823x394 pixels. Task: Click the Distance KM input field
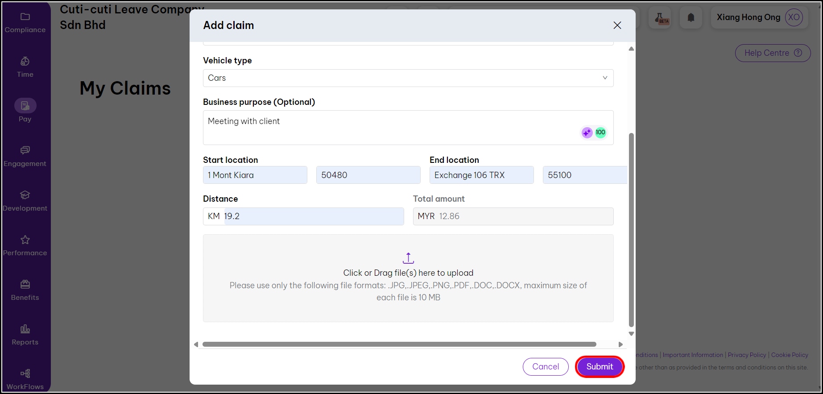coord(312,216)
